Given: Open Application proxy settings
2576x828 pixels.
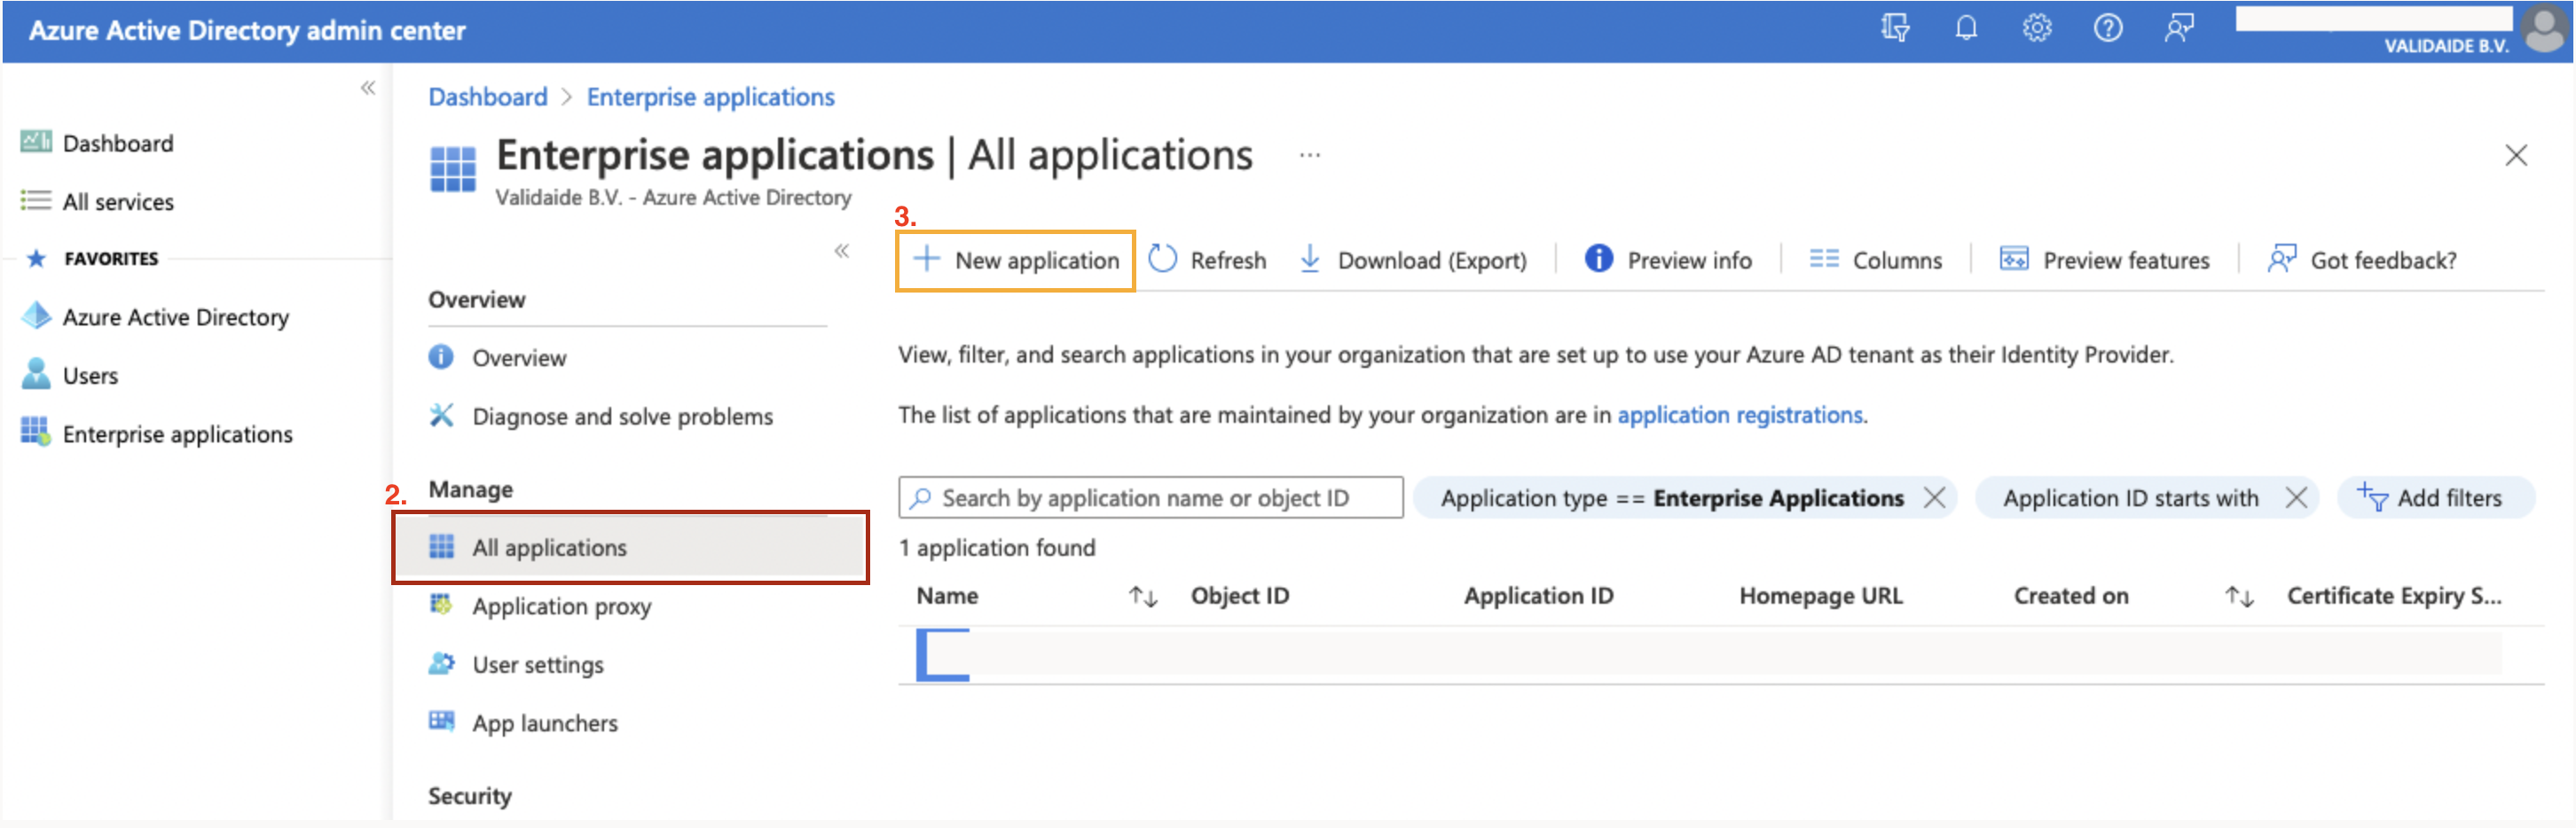Looking at the screenshot, I should coord(563,605).
